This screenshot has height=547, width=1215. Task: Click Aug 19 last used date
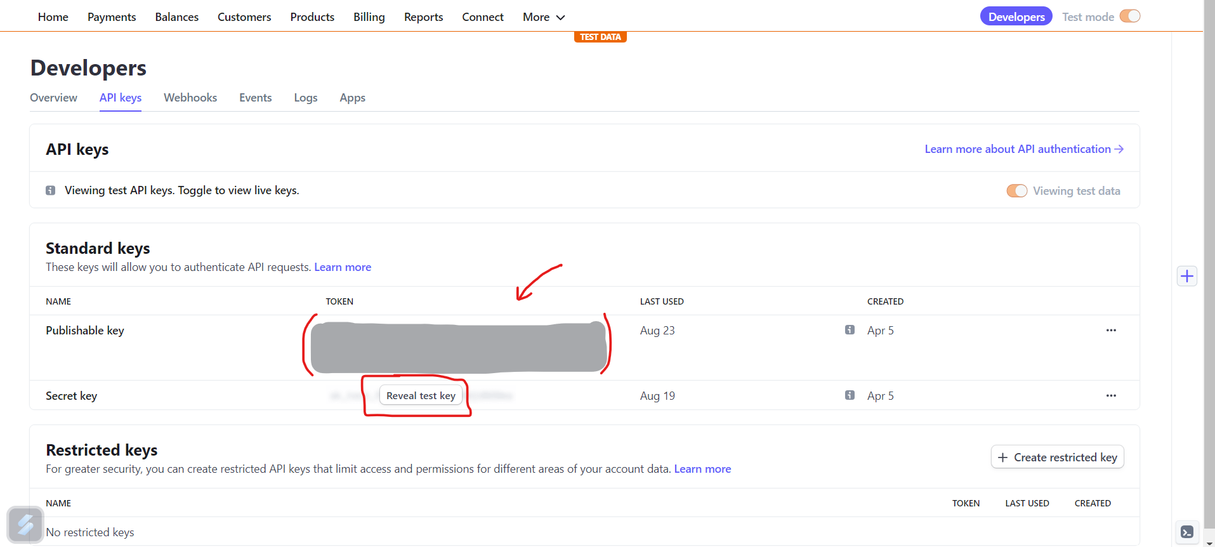click(x=657, y=396)
